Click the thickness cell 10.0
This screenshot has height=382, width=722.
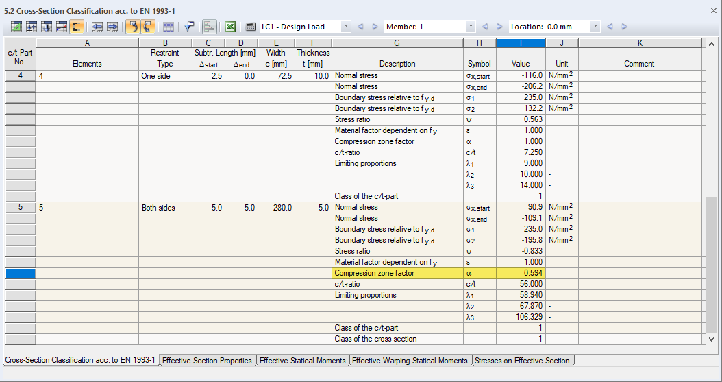pyautogui.click(x=313, y=76)
